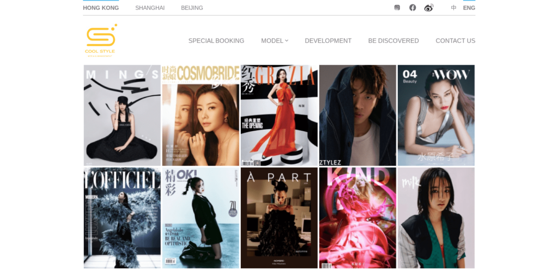Image resolution: width=558 pixels, height=270 pixels.
Task: Open the Development page
Action: click(x=328, y=41)
